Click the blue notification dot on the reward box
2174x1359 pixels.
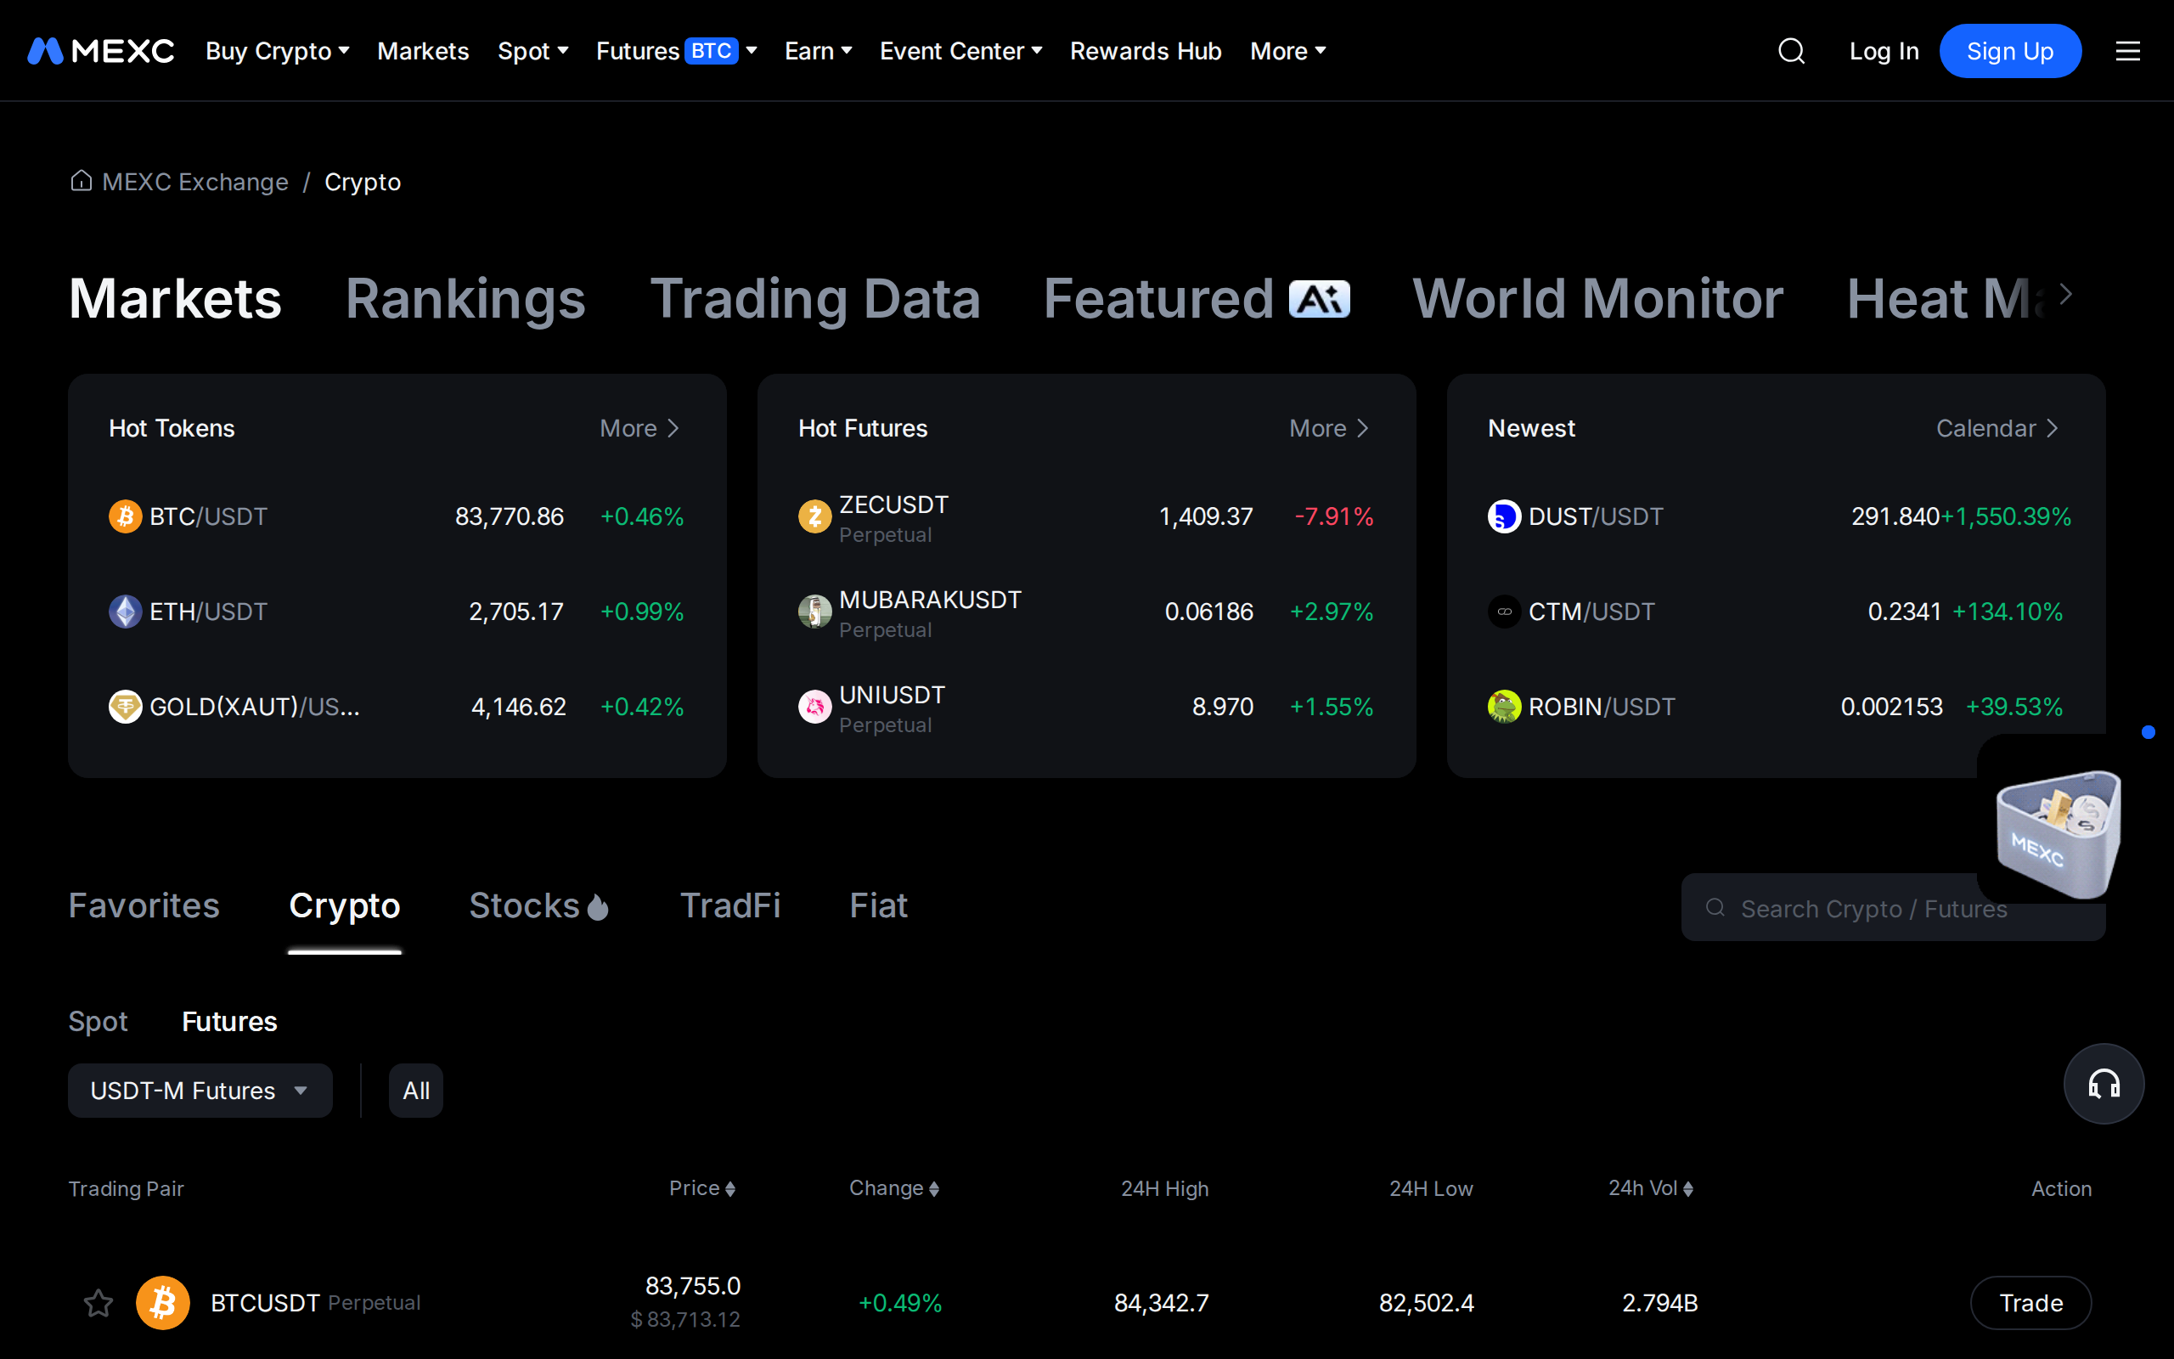pos(2148,731)
